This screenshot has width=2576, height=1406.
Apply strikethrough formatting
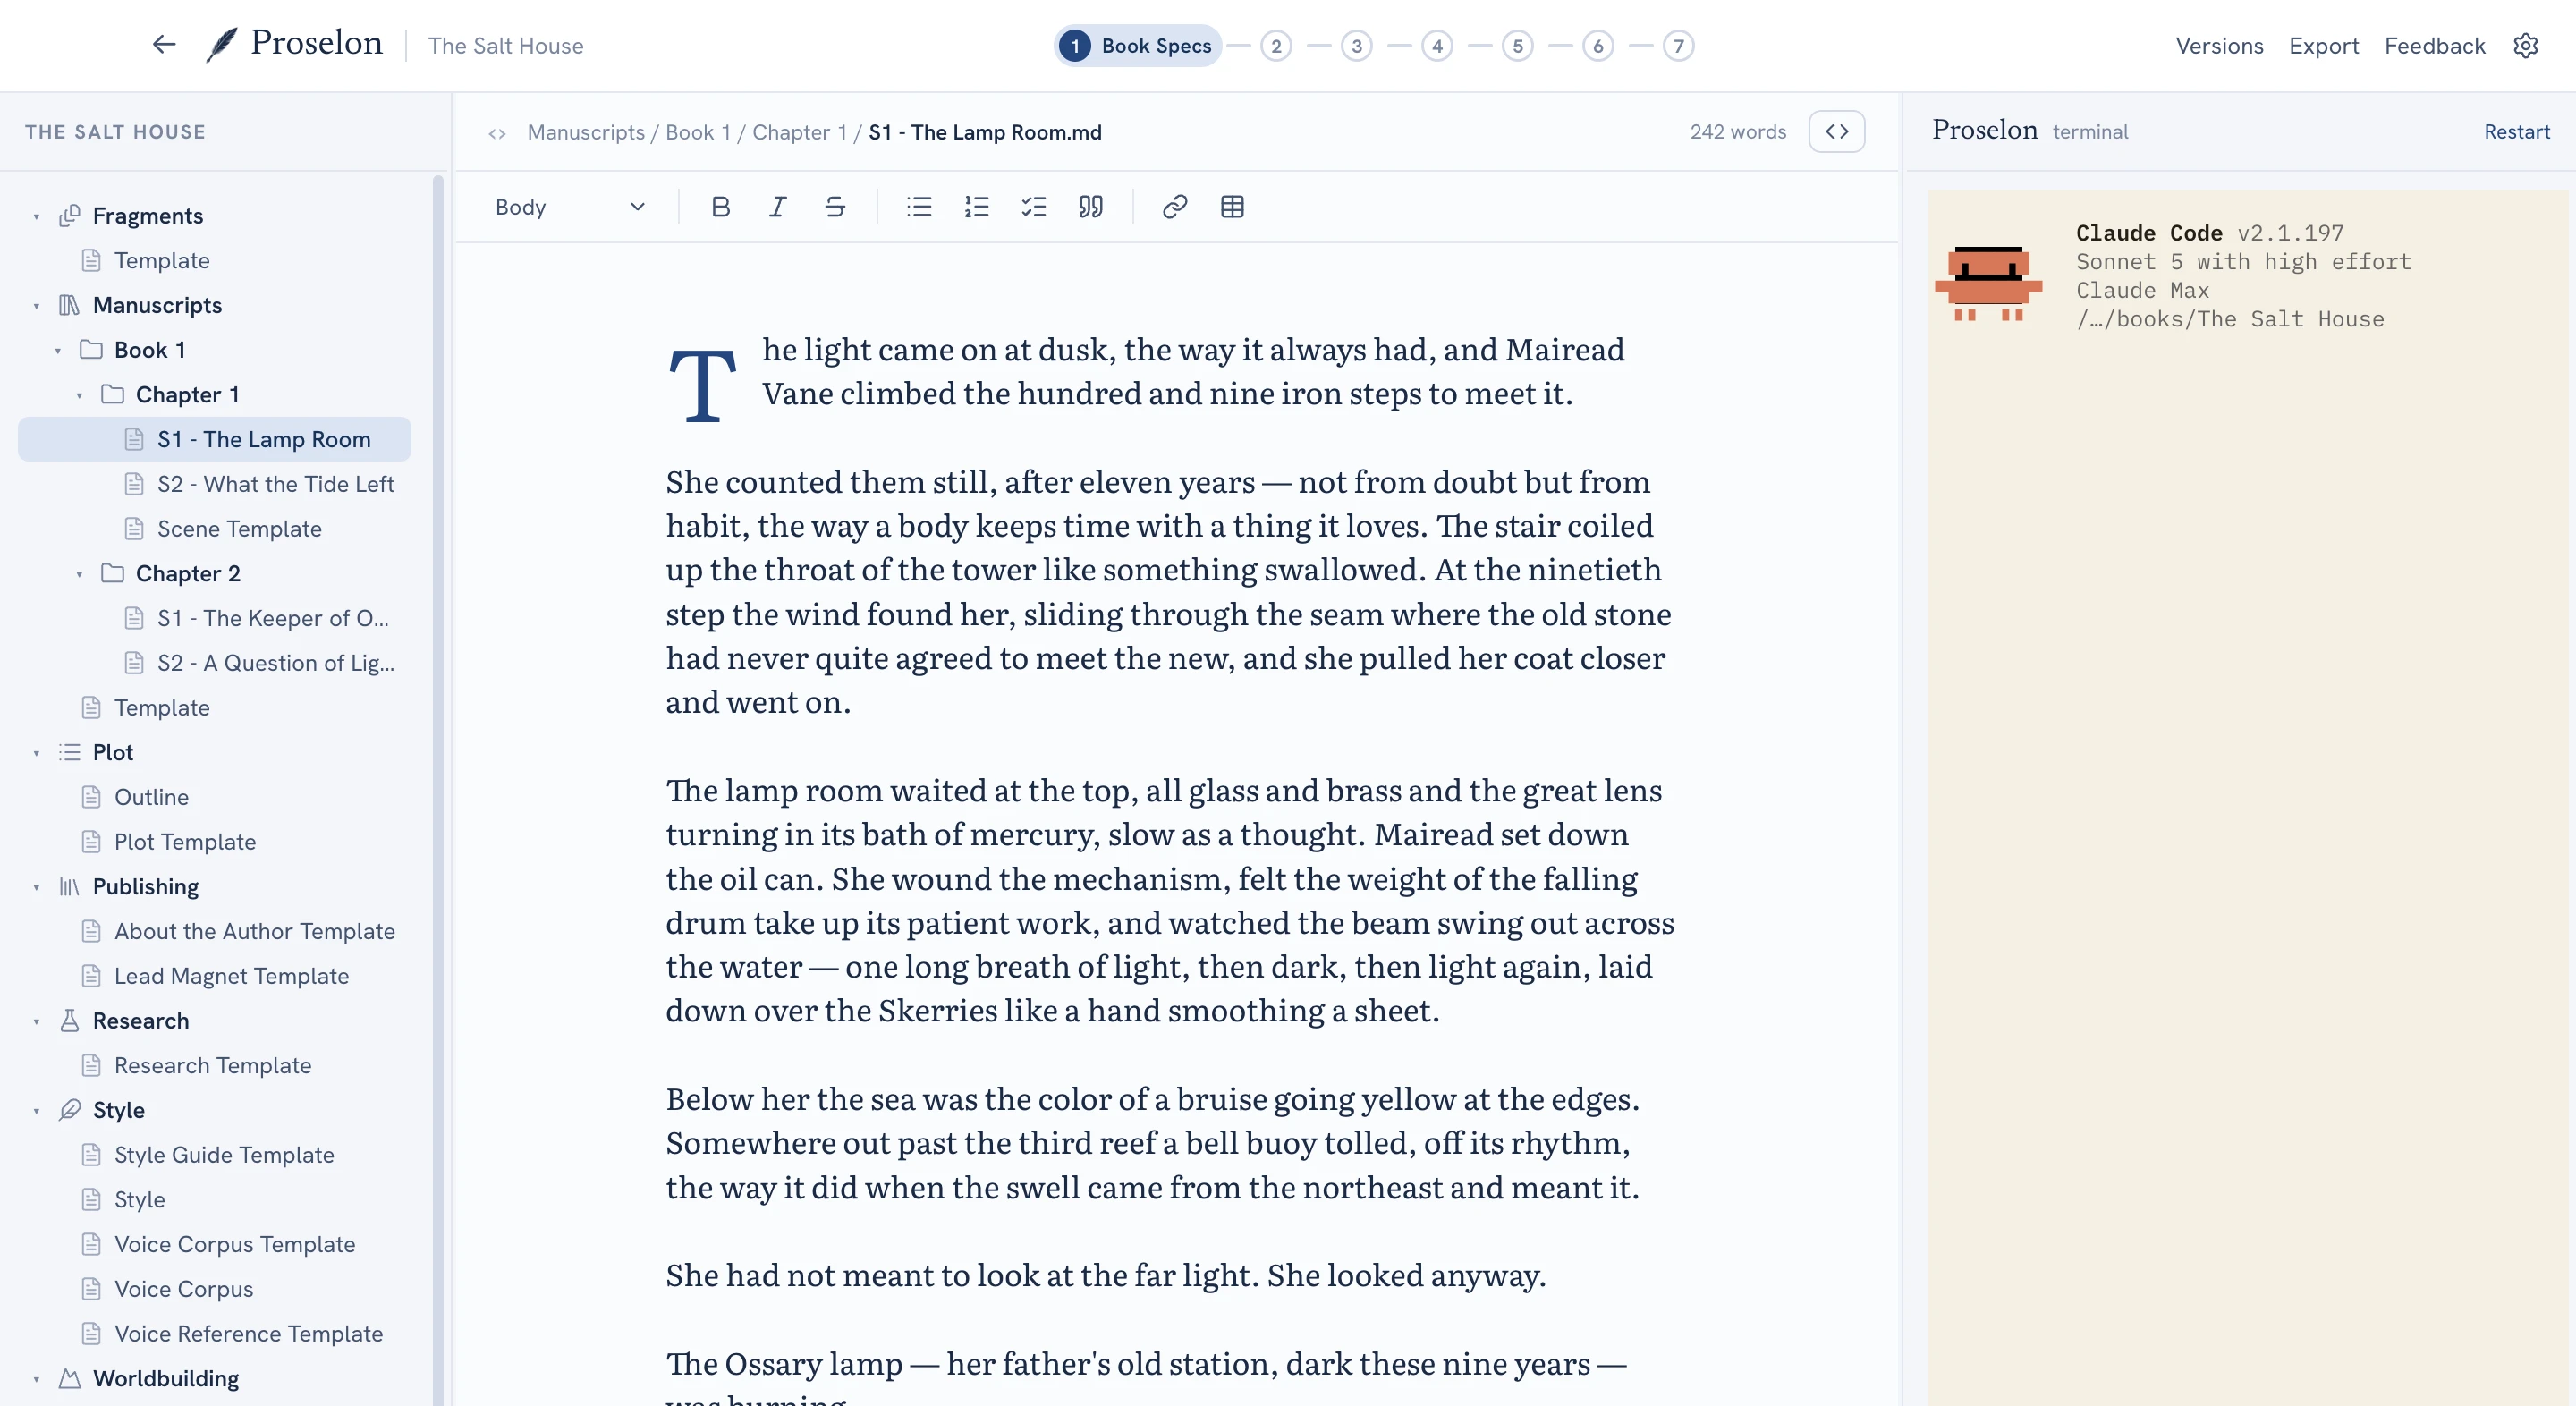click(x=835, y=207)
